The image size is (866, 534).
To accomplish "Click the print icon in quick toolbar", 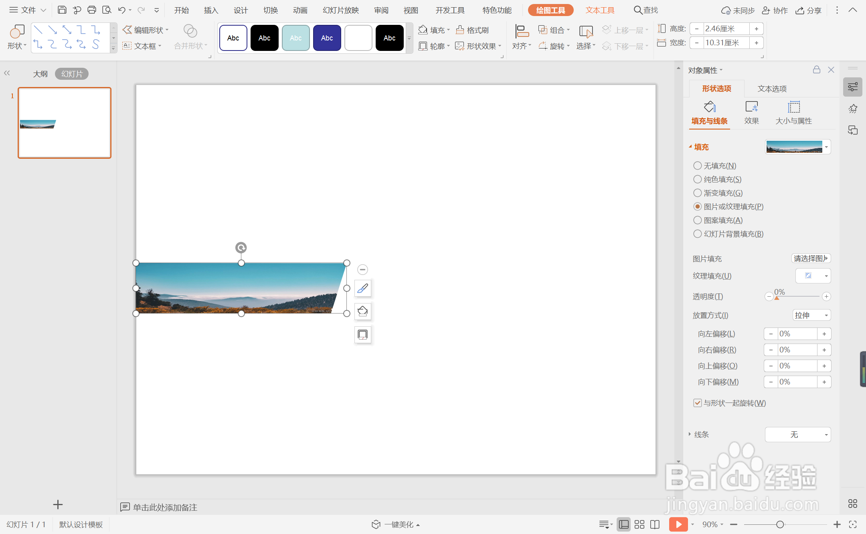I will (x=92, y=10).
